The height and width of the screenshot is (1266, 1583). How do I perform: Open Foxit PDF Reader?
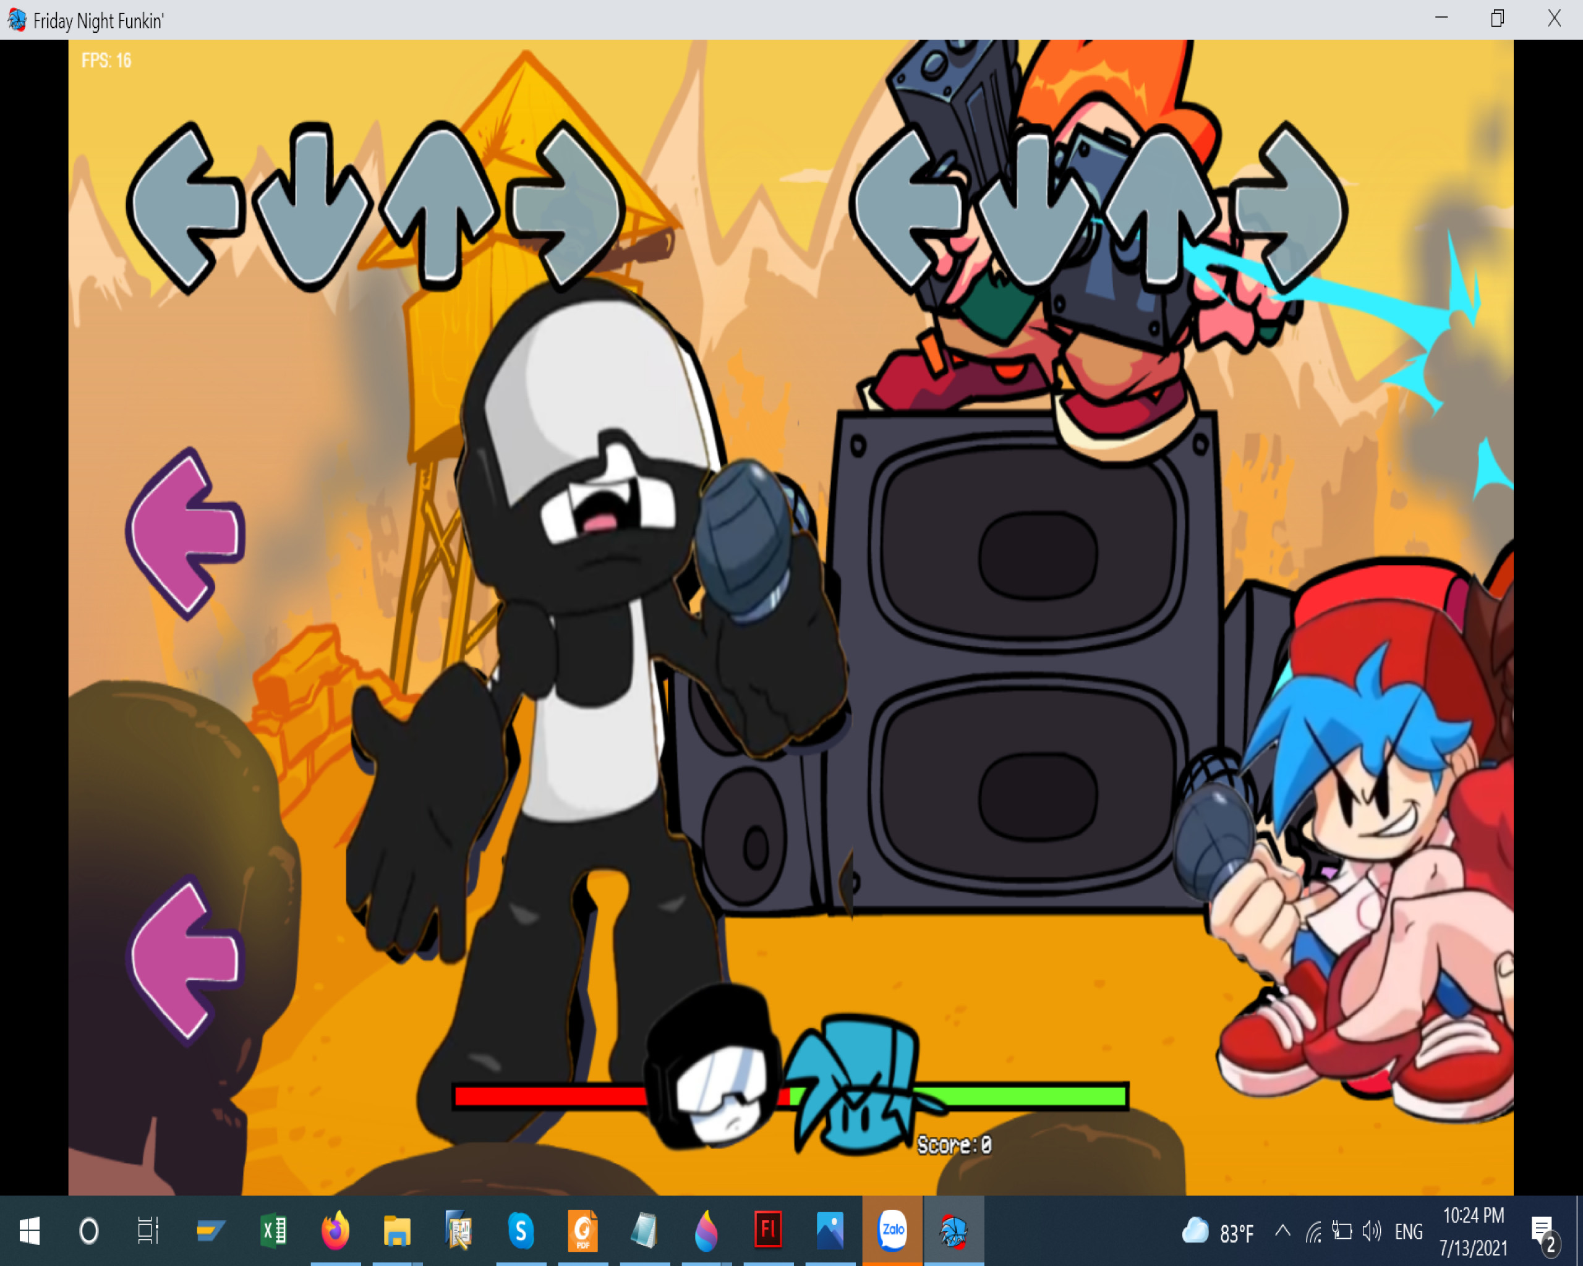[582, 1231]
